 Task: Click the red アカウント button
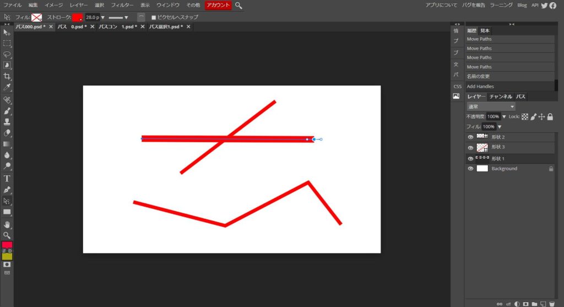coord(218,5)
